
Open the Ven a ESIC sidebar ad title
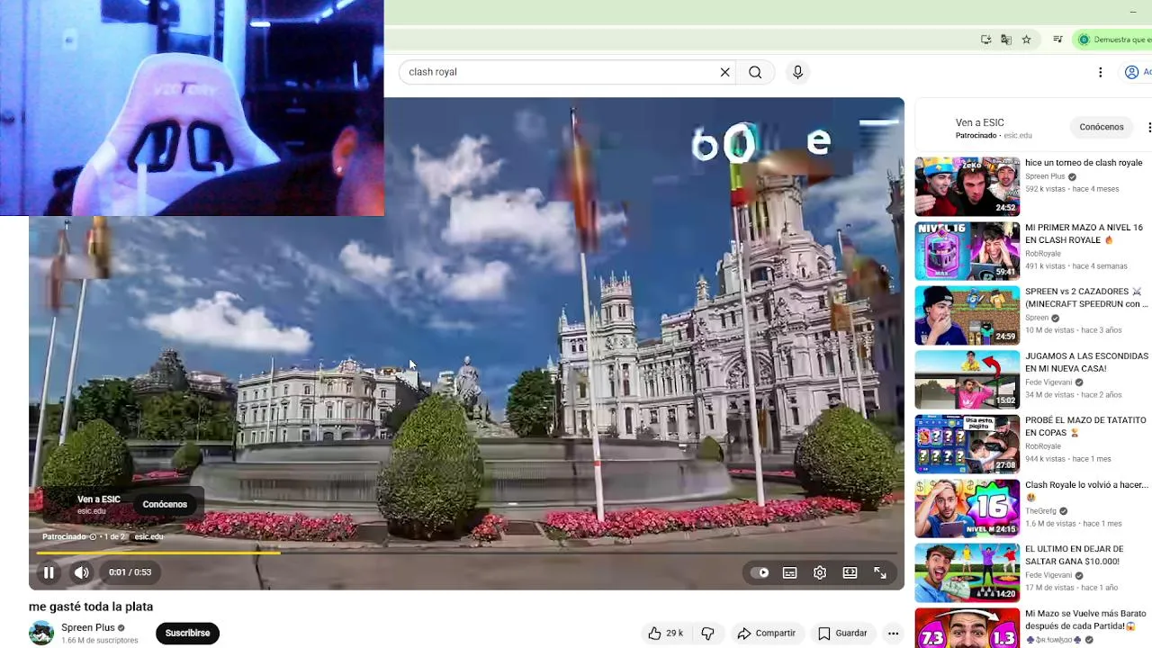click(x=979, y=122)
